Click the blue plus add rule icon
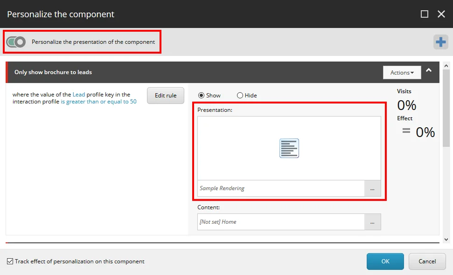453x275 pixels. [440, 42]
